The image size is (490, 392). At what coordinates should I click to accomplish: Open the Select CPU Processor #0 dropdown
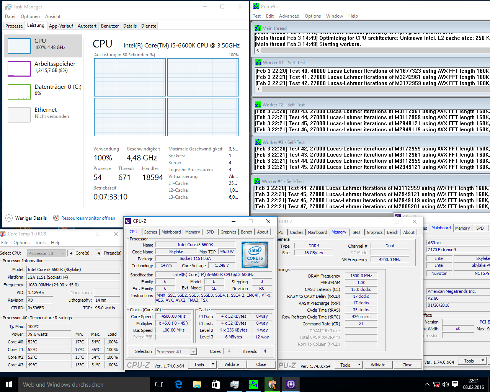pos(47,253)
